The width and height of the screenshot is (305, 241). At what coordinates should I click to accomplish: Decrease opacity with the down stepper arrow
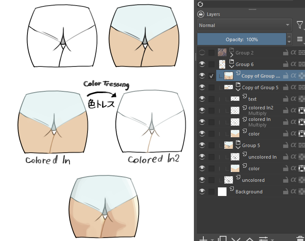point(289,42)
